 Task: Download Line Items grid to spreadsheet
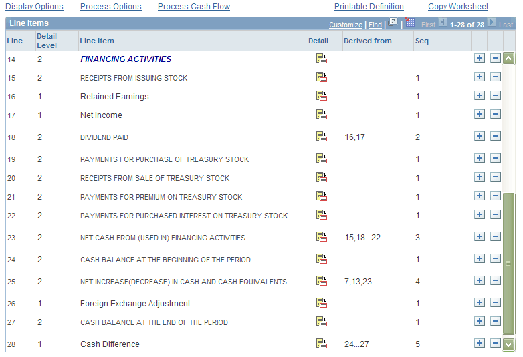(x=410, y=22)
